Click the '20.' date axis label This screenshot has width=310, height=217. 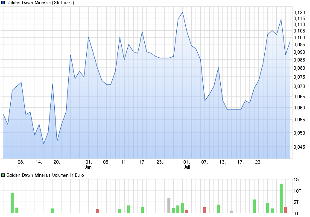point(57,162)
